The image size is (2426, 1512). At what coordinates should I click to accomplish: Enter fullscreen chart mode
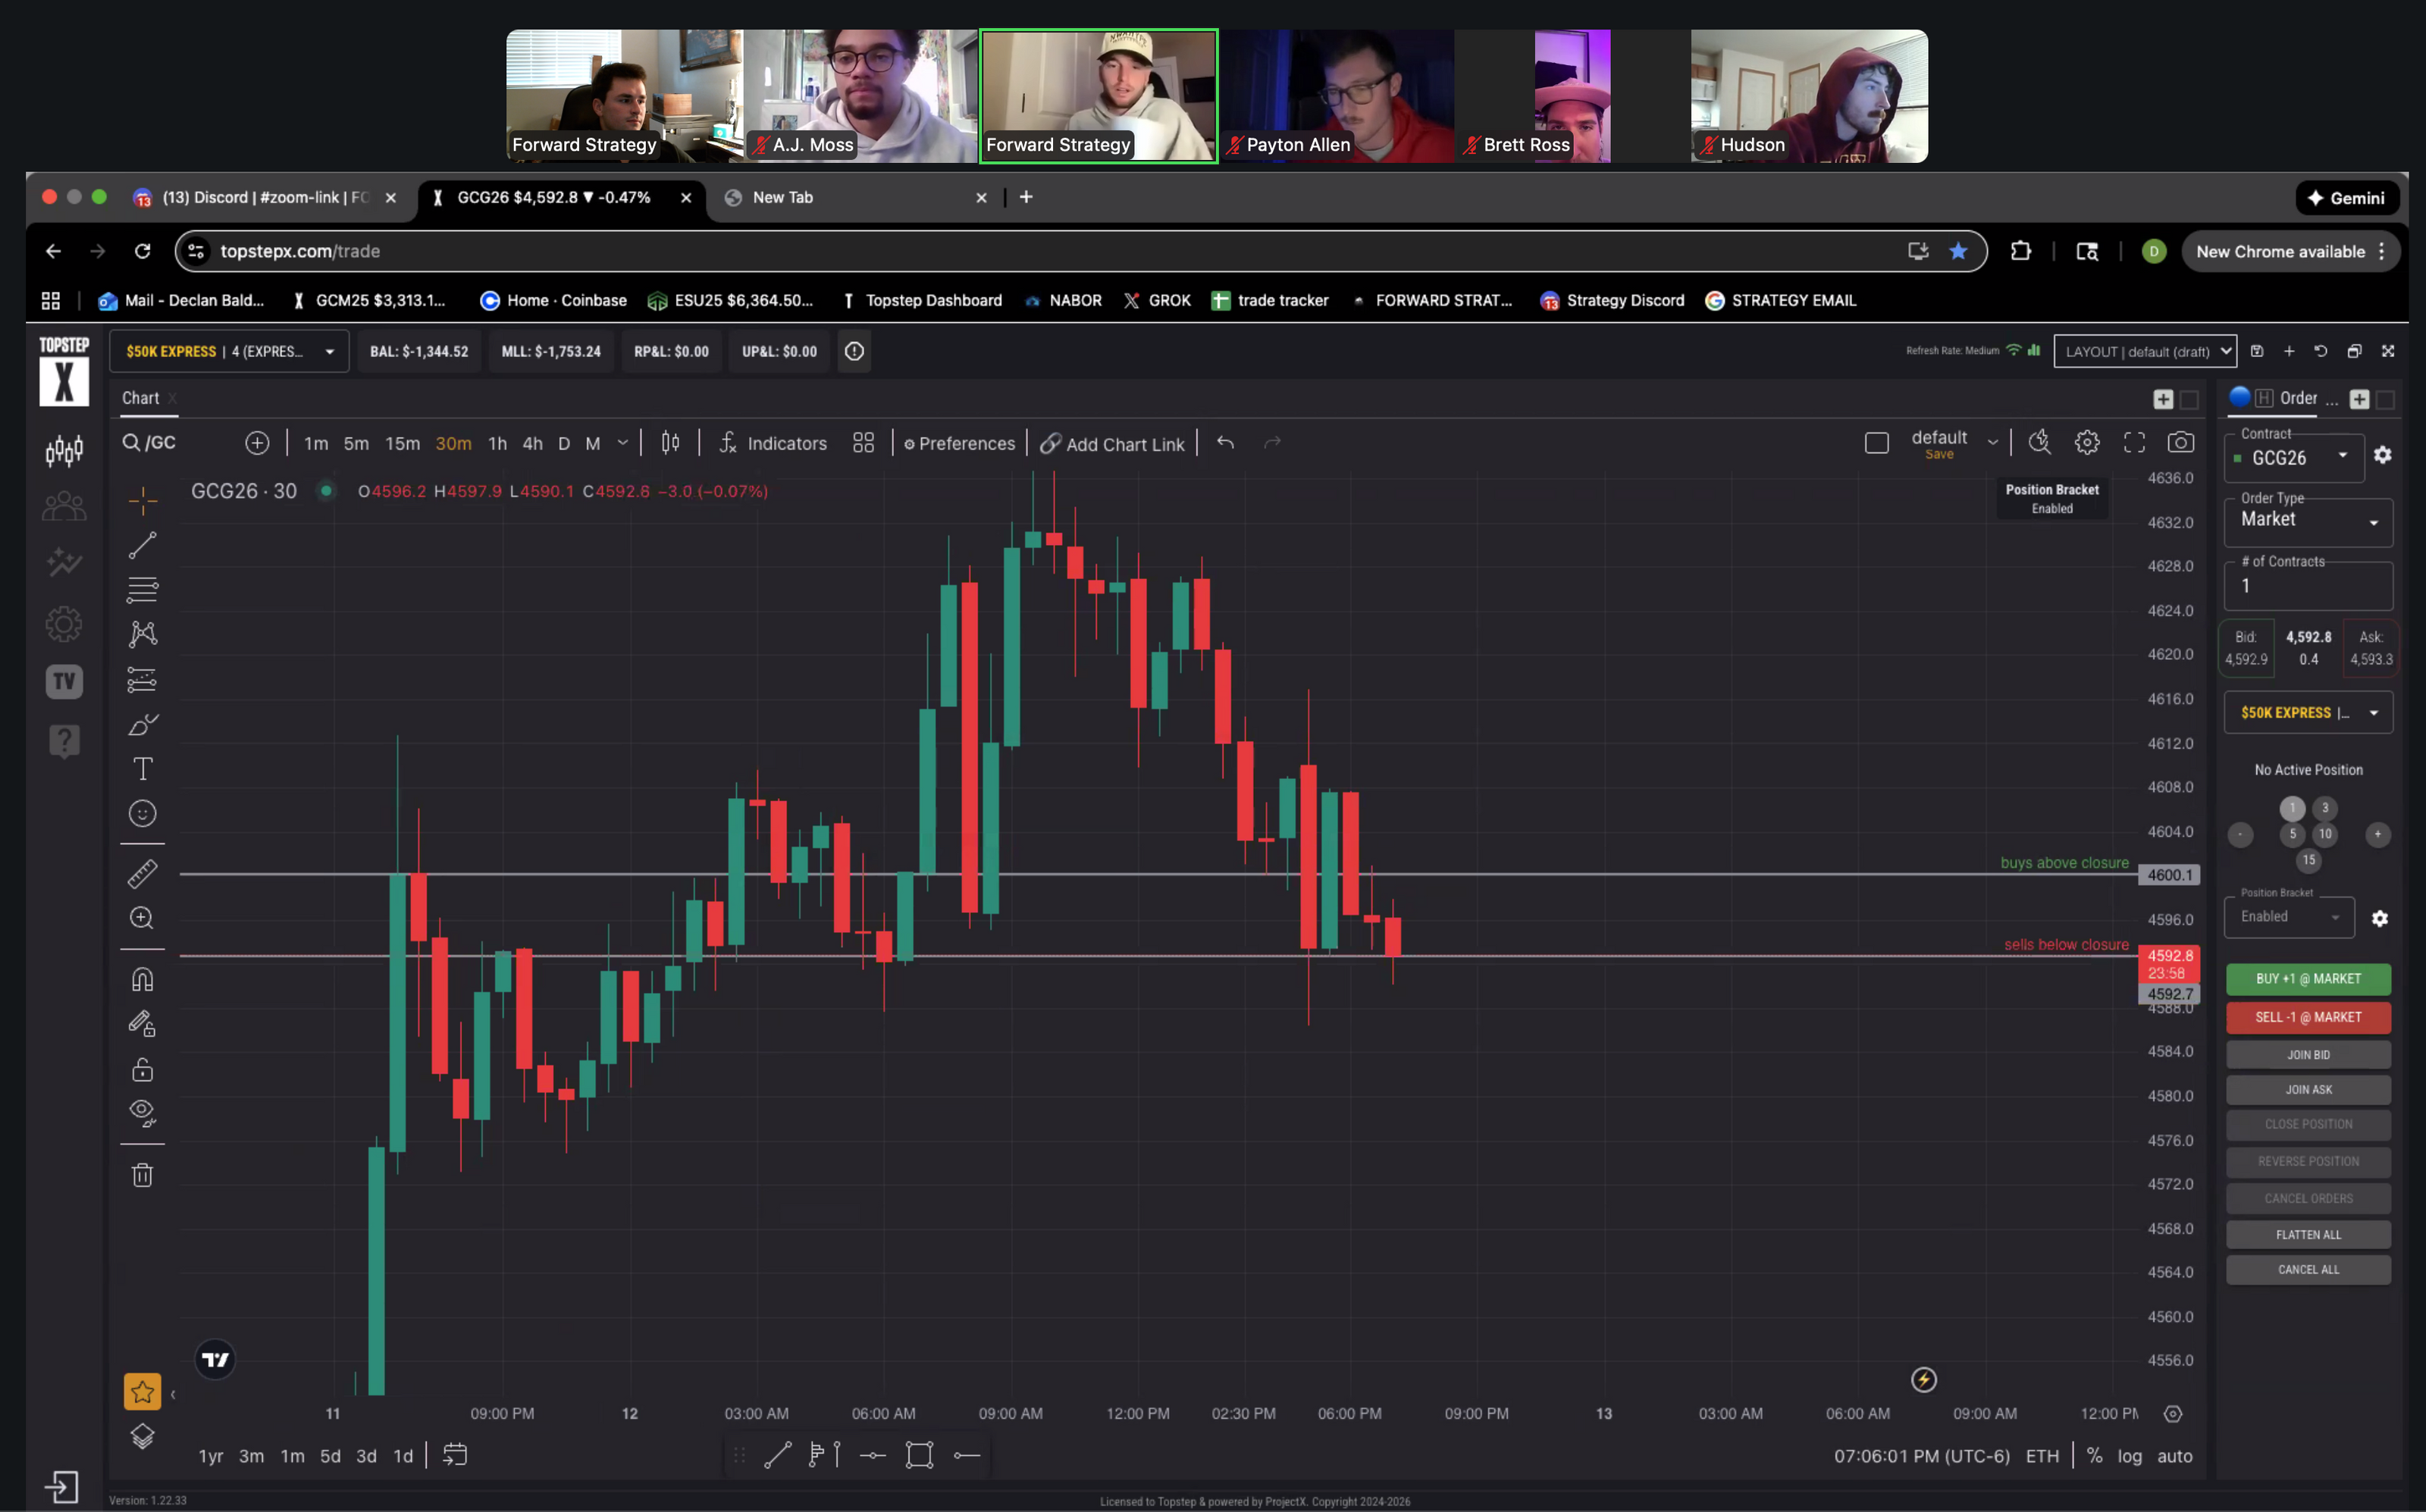pos(2134,443)
